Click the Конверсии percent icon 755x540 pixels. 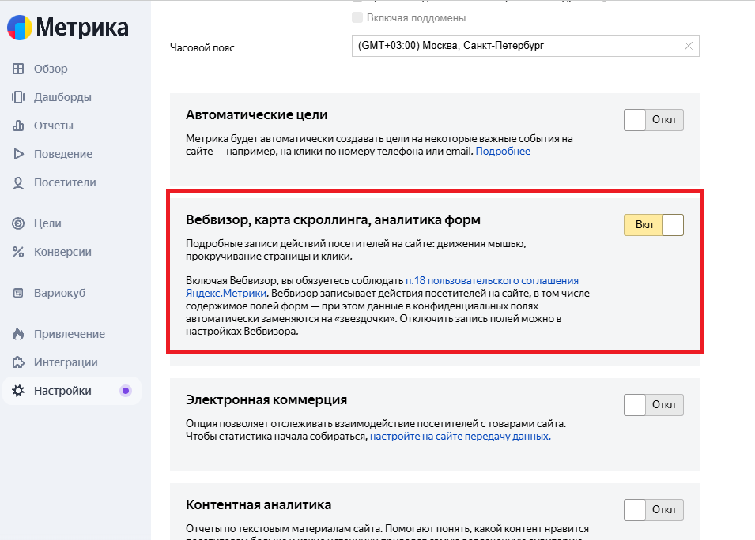(x=18, y=252)
